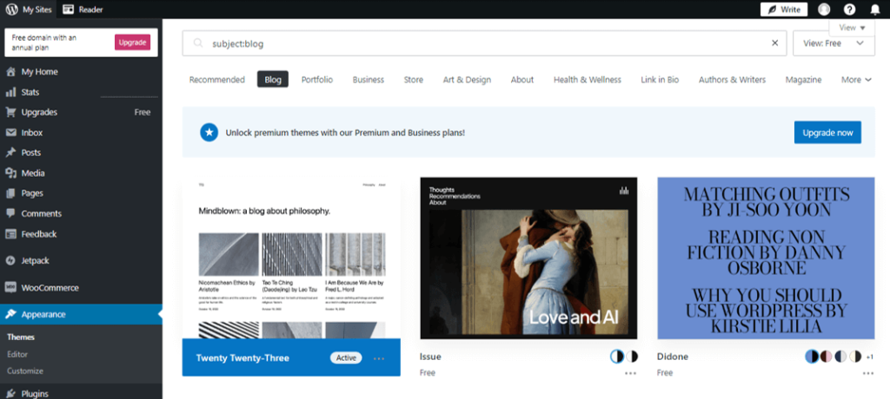890x399 pixels.
Task: Click the search magnifier icon
Action: point(198,43)
